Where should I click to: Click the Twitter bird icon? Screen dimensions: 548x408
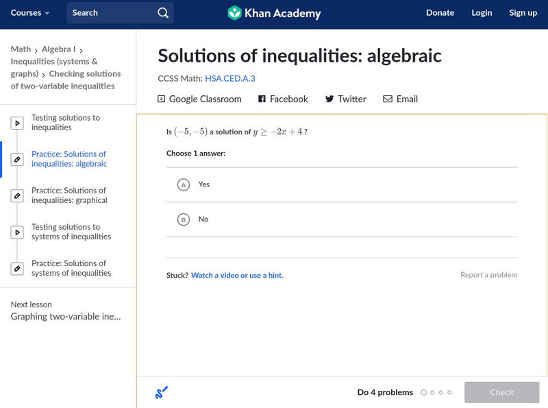(329, 99)
